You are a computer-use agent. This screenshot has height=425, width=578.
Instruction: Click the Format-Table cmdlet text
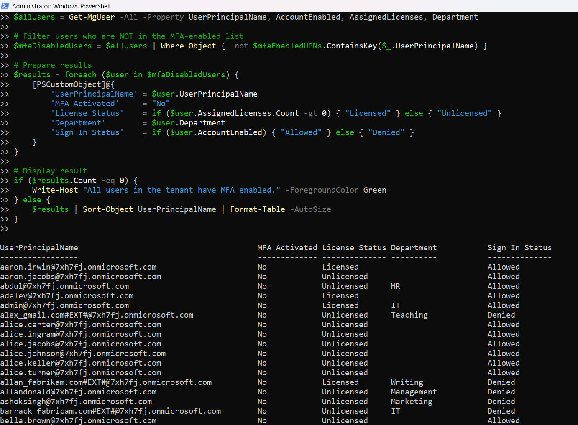(257, 209)
